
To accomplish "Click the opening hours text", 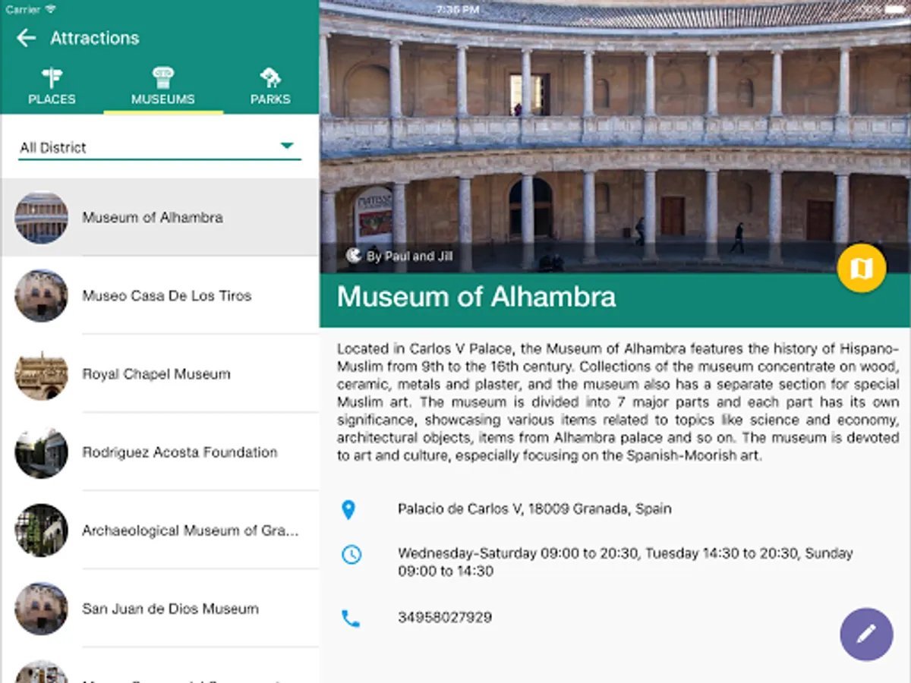I will tap(626, 562).
